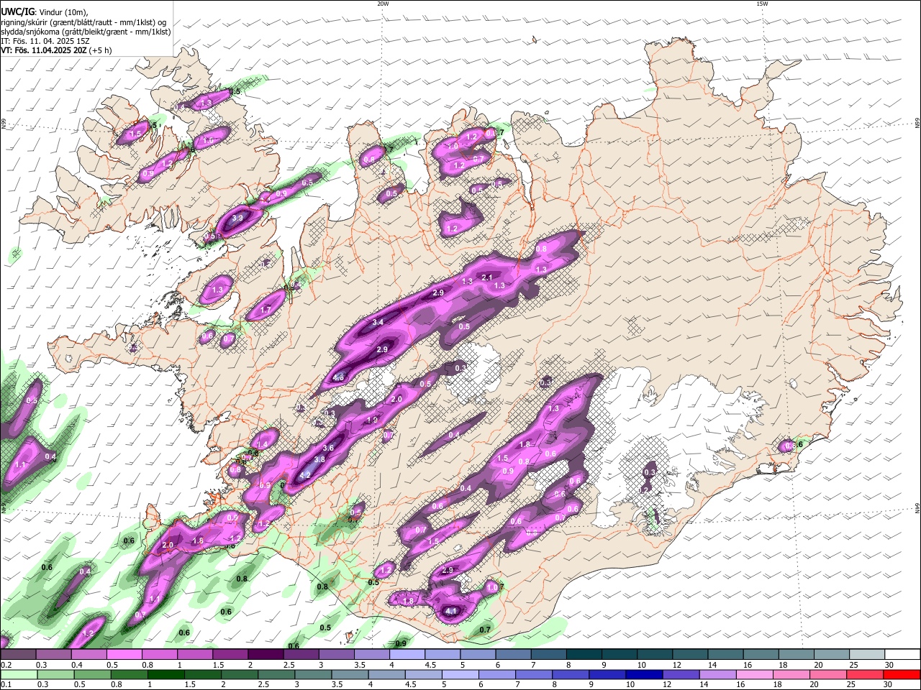Click the 0.2 muted purple snow swatch

pos(18,654)
